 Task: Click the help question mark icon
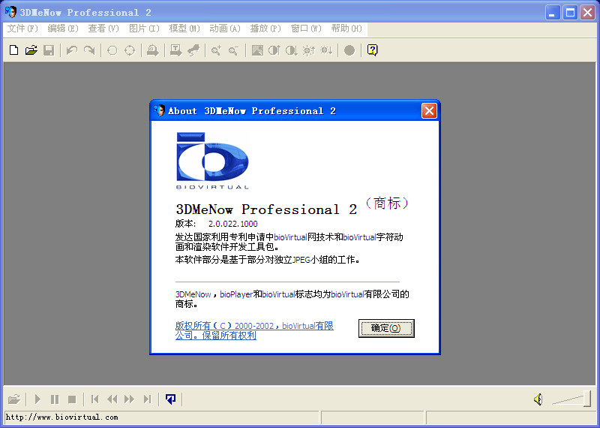[x=372, y=50]
